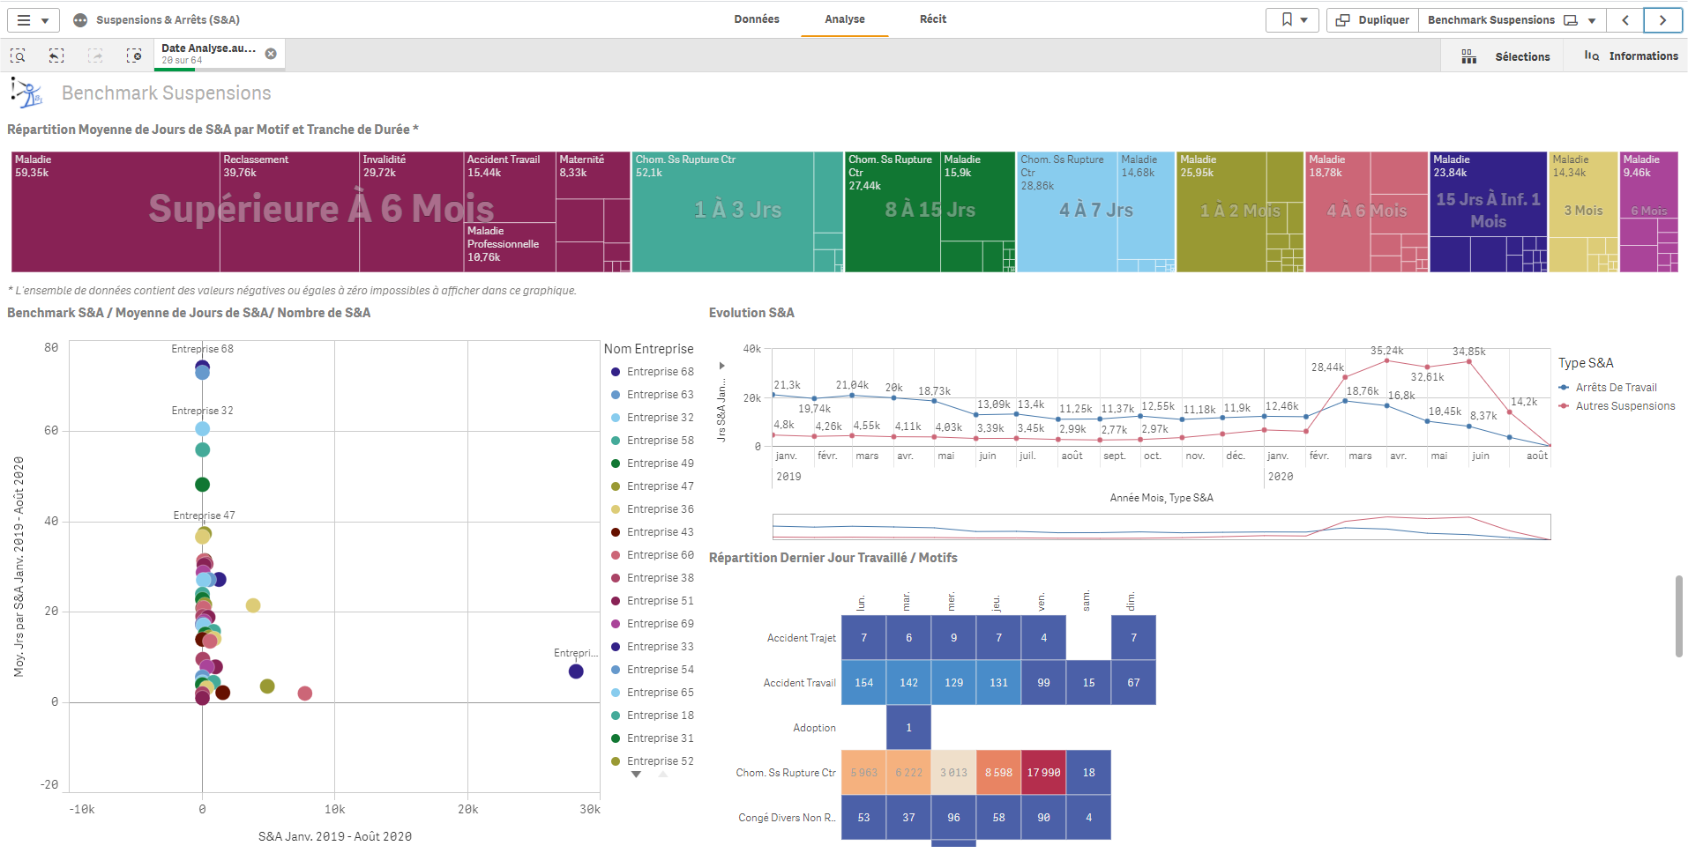1688x853 pixels.
Task: Clear all selections icon
Action: (134, 56)
